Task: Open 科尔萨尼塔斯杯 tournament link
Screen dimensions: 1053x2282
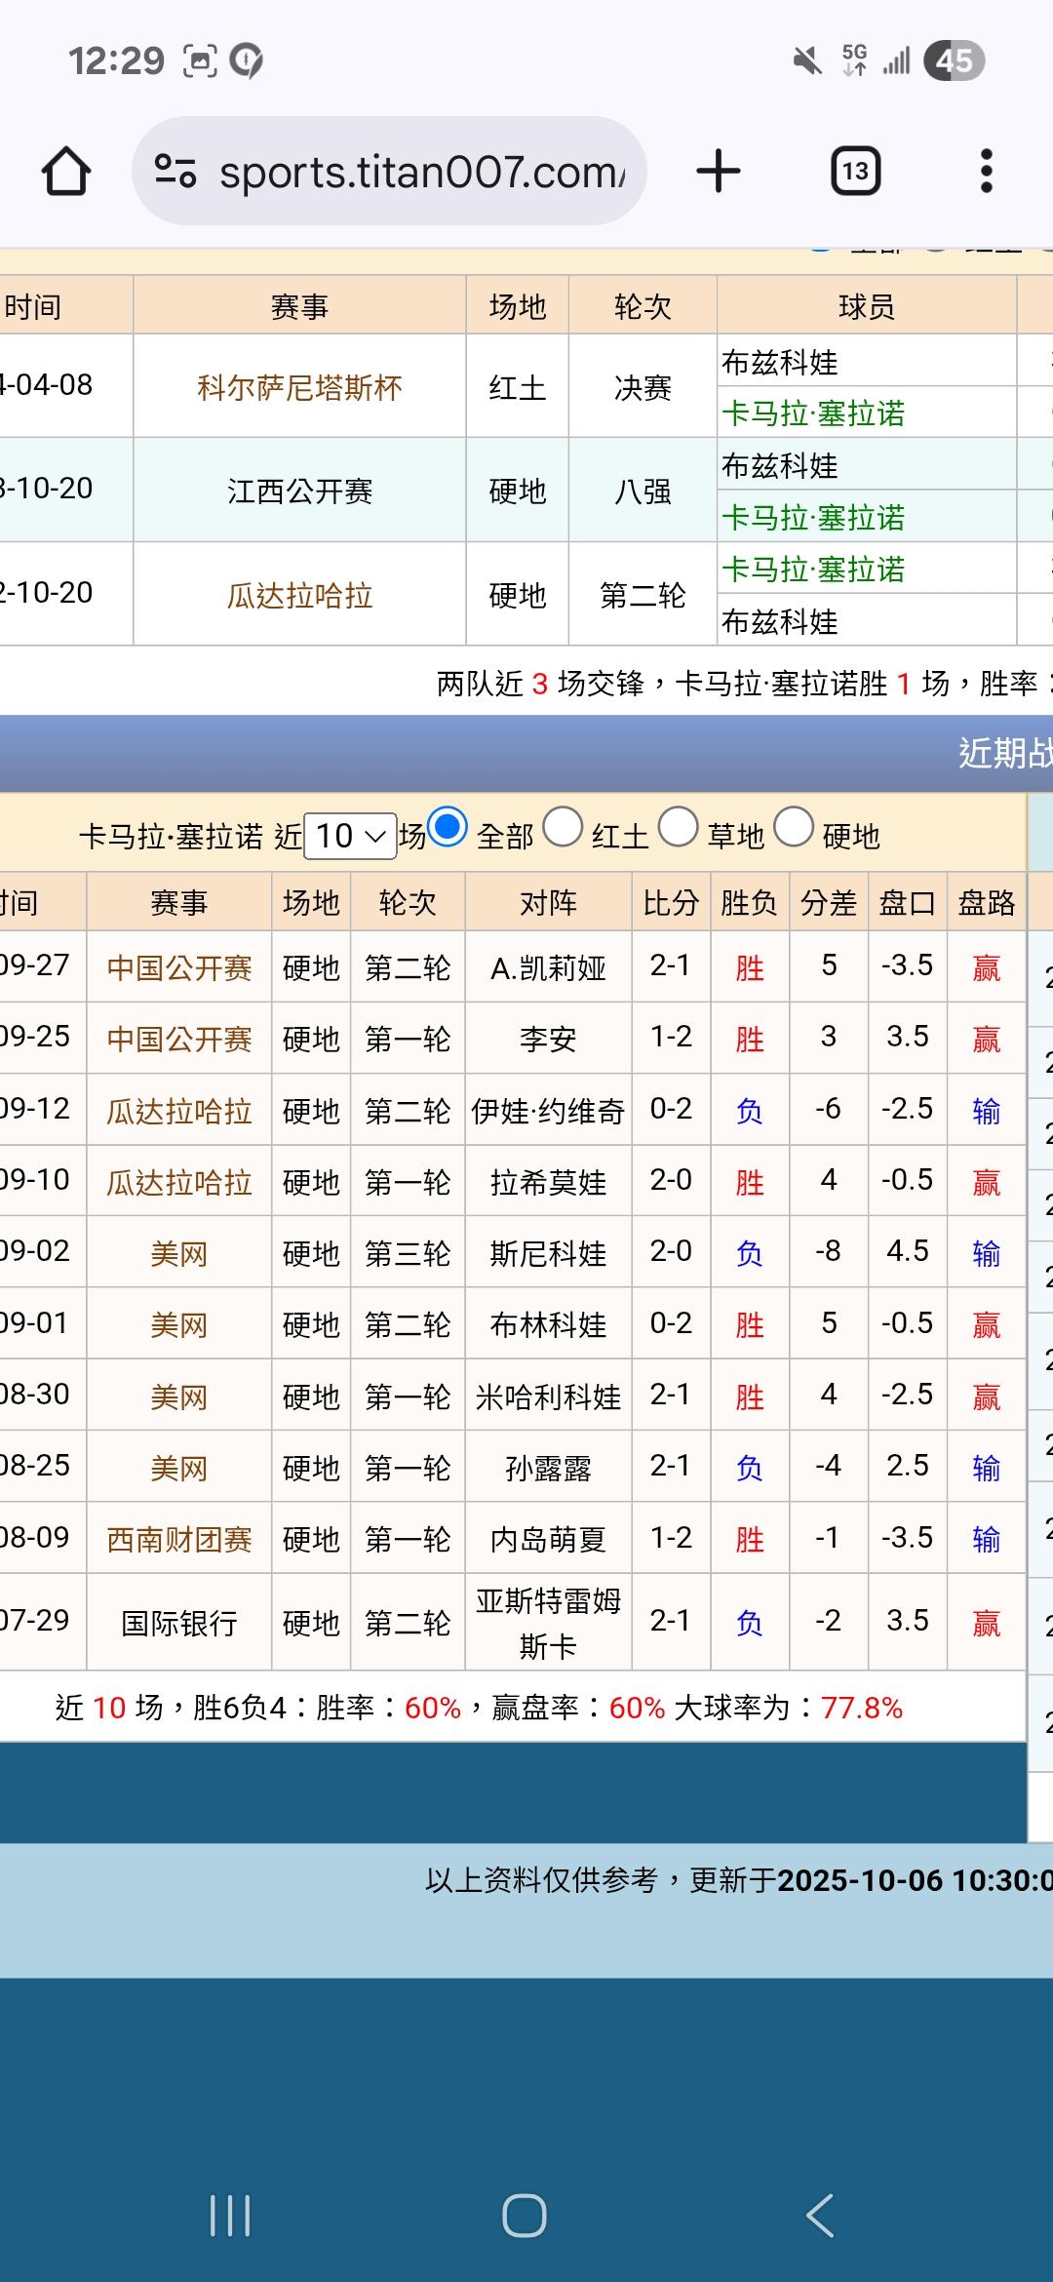Action: tap(299, 388)
